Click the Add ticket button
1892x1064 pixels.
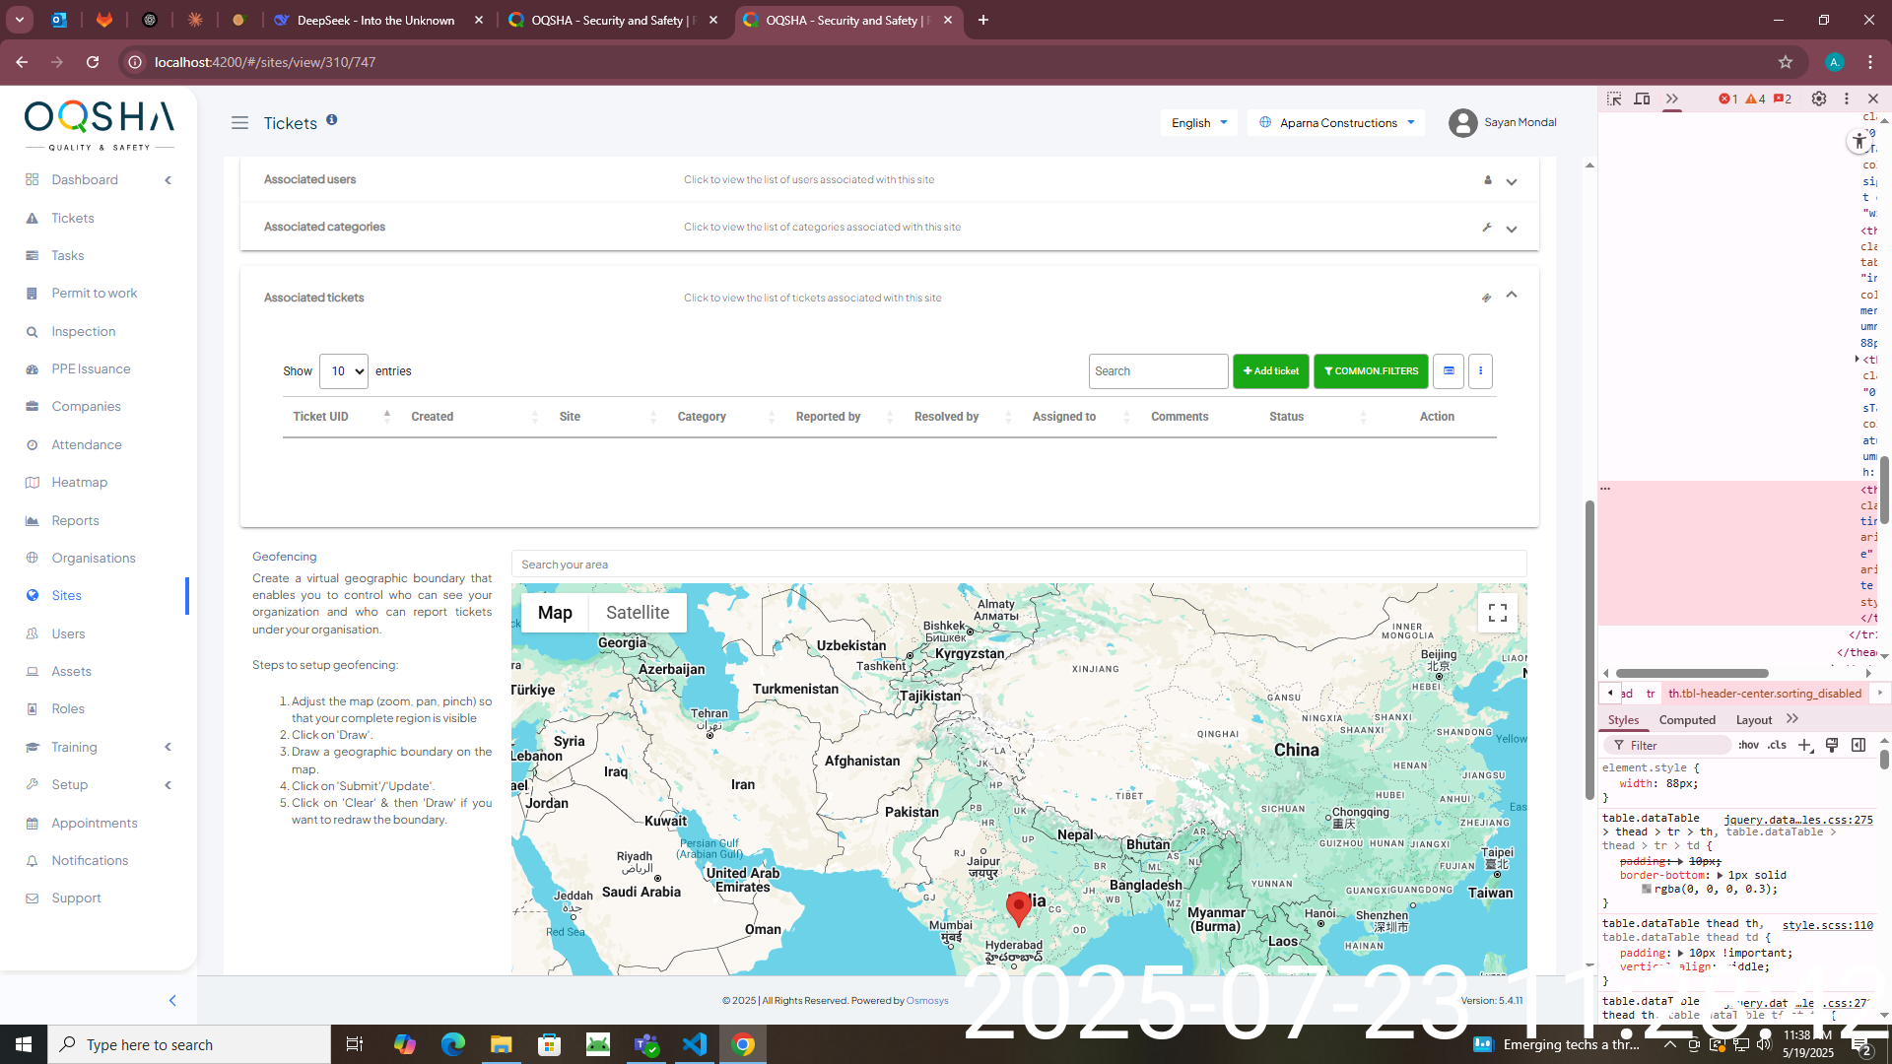coord(1270,371)
